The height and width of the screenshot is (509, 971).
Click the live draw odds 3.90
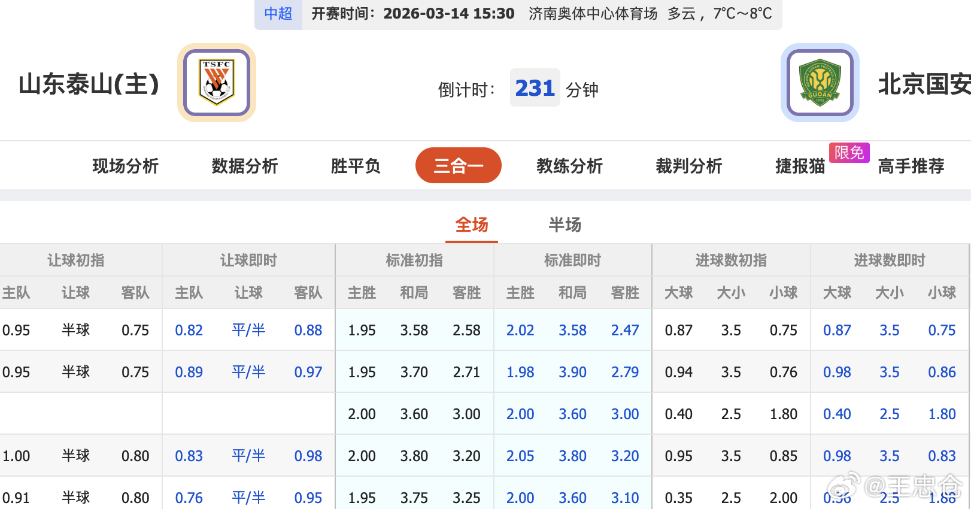coord(573,372)
